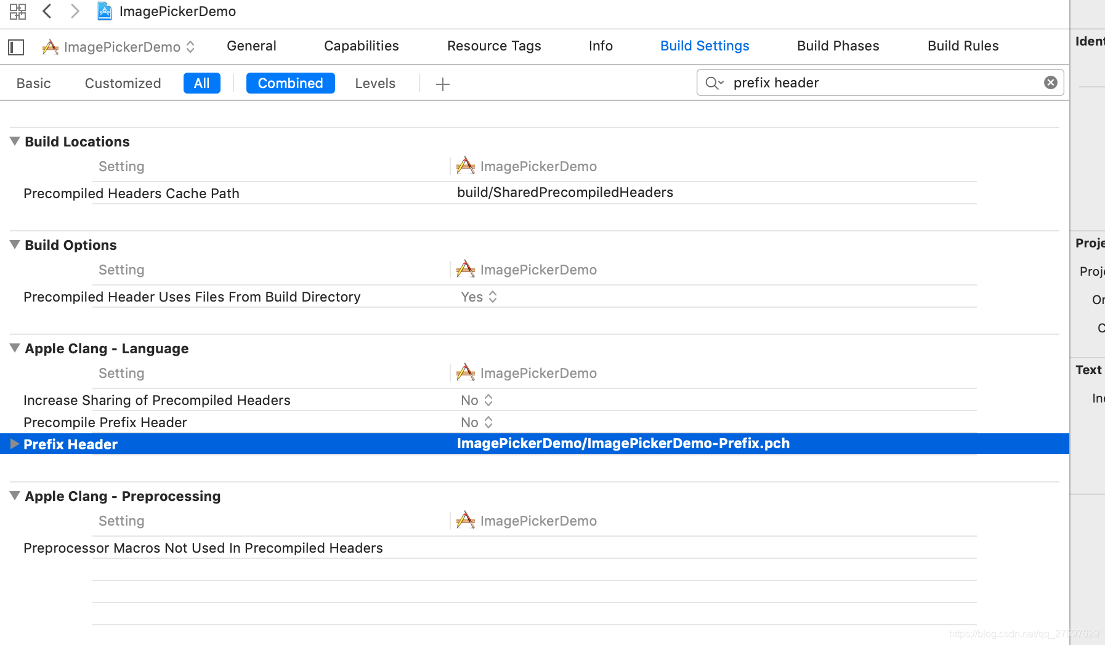The image size is (1105, 645).
Task: Click the search magnifier options icon
Action: pos(714,82)
